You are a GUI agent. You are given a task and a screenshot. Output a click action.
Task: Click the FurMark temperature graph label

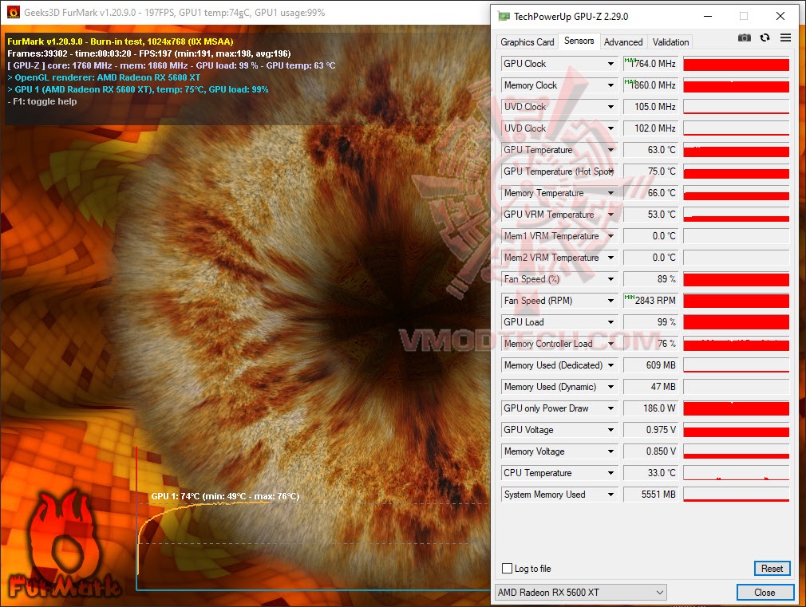(225, 496)
